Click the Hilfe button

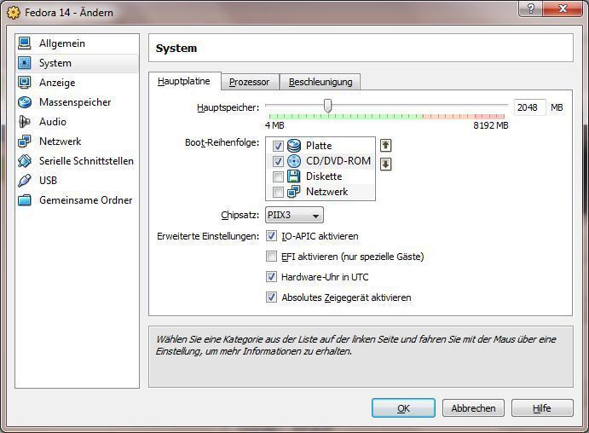[542, 407]
